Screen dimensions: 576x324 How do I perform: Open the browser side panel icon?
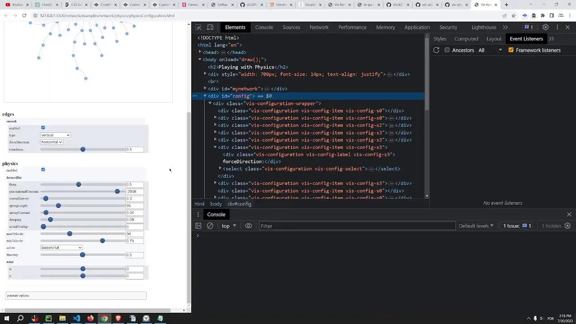click(552, 15)
